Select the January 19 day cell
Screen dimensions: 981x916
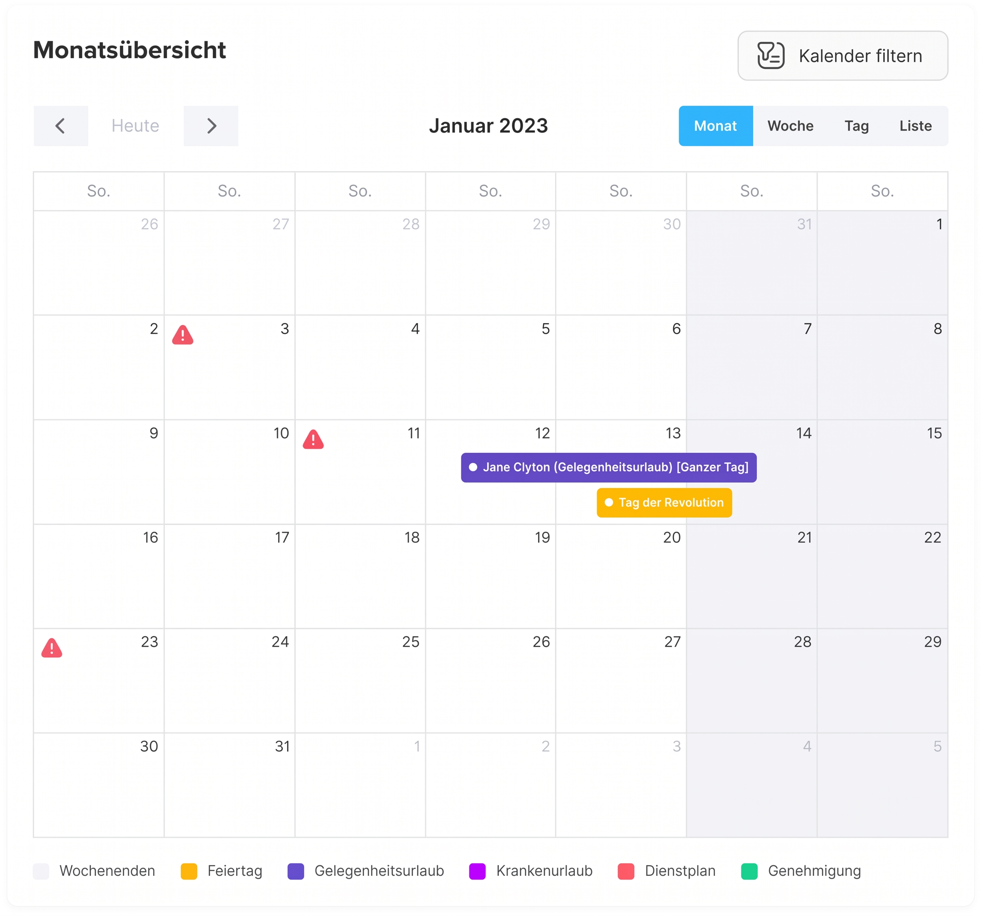pyautogui.click(x=490, y=576)
